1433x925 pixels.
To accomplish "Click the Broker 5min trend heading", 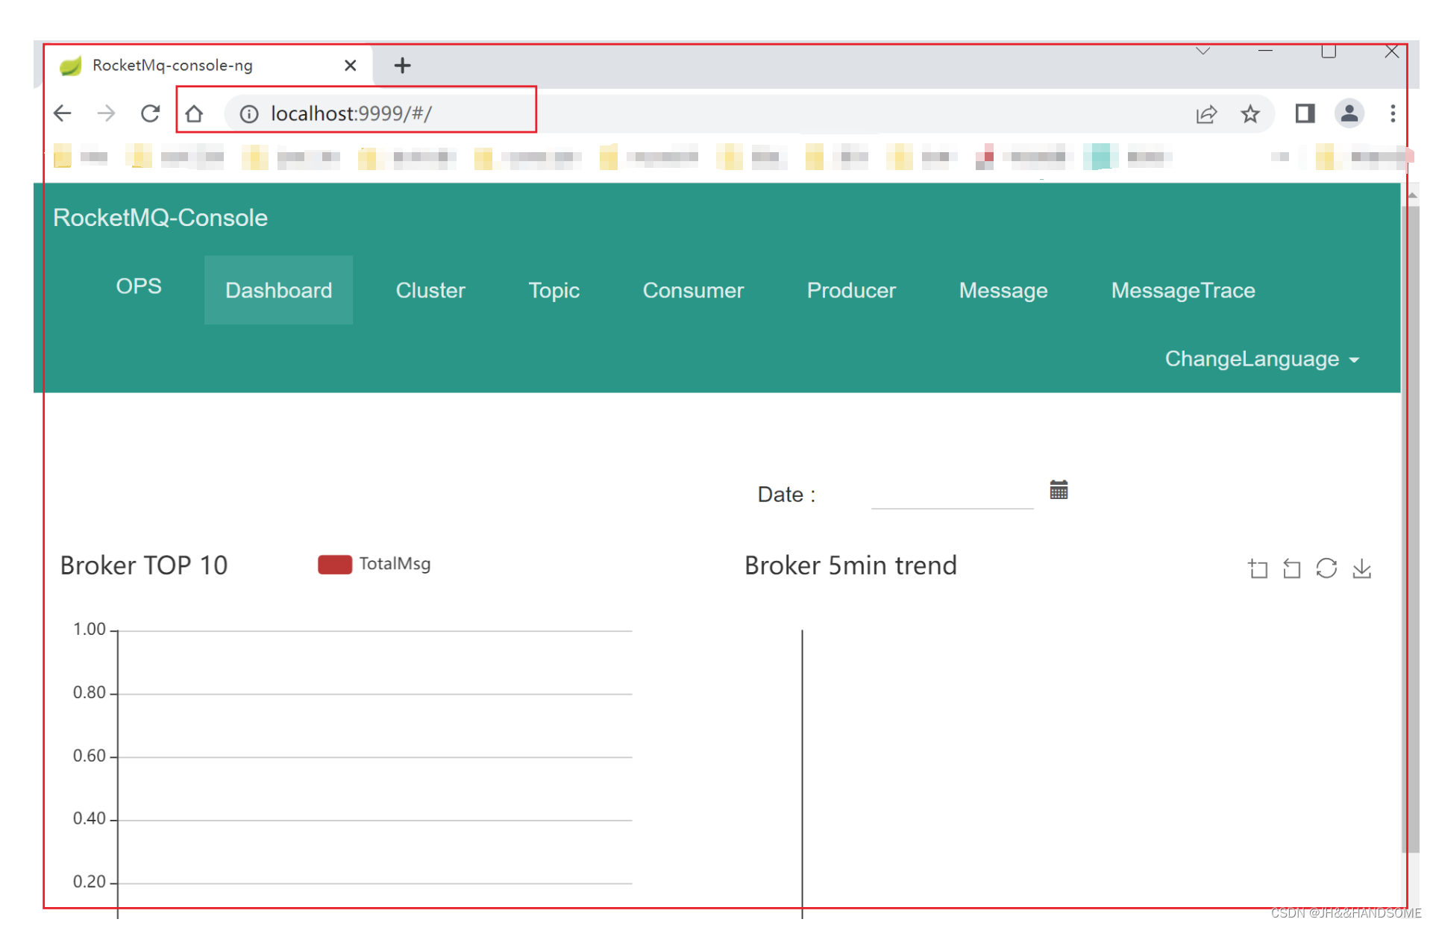I will point(850,565).
